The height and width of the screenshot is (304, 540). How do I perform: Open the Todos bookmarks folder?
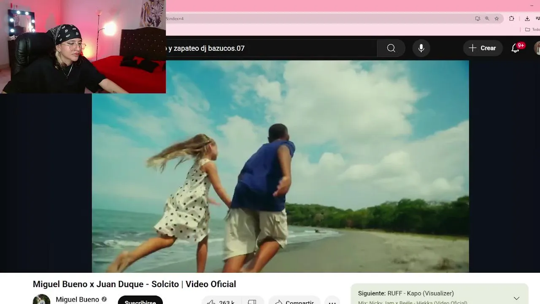(x=532, y=30)
